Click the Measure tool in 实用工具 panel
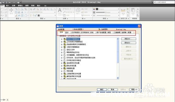The width and height of the screenshot is (175, 102). (123, 10)
